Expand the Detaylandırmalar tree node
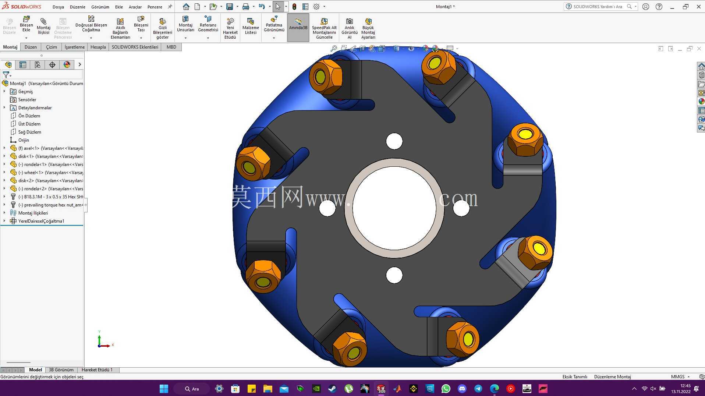This screenshot has width=705, height=396. (4, 107)
